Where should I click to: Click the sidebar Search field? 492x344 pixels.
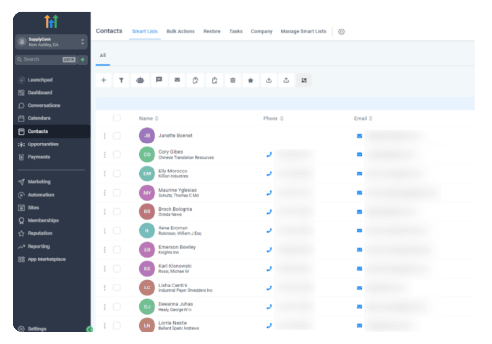(x=42, y=59)
